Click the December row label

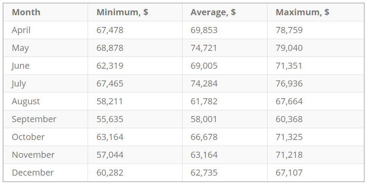coord(33,173)
